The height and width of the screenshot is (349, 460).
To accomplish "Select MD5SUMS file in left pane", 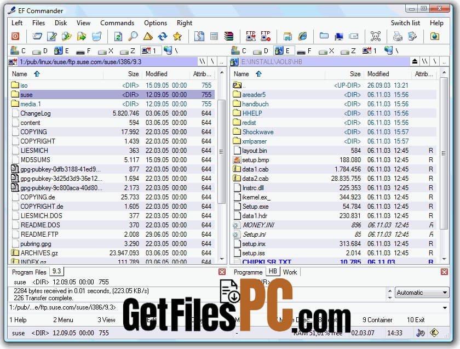I will (x=112, y=159).
